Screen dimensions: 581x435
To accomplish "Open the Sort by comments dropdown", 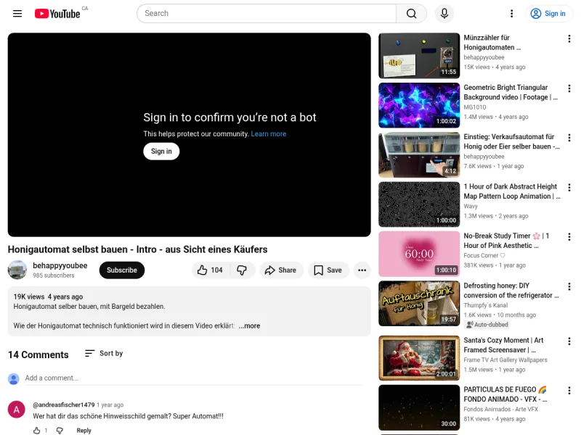I will click(104, 354).
